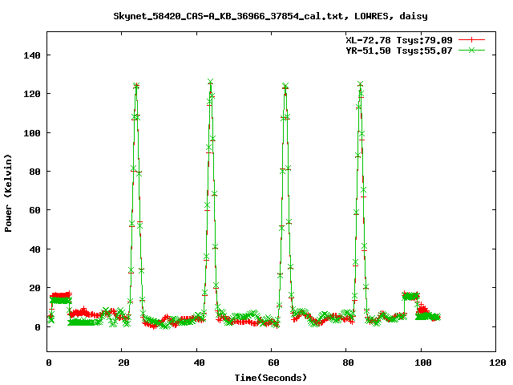This screenshot has height=385, width=513.
Task: Click y-axis tick label 120
Action: [32, 94]
